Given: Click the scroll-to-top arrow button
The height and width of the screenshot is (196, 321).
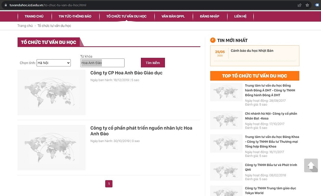Looking at the screenshot, I should (x=311, y=165).
